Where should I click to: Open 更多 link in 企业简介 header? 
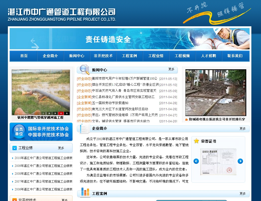click(243, 129)
